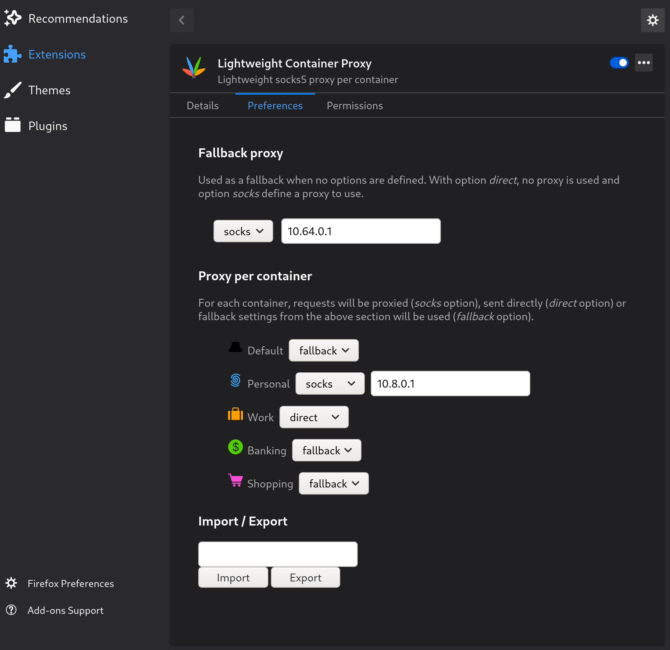
Task: Open the fallback proxy type dropdown
Action: (x=243, y=231)
